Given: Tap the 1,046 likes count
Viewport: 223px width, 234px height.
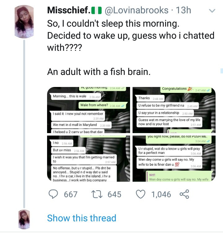Looking at the screenshot, I should tap(161, 194).
